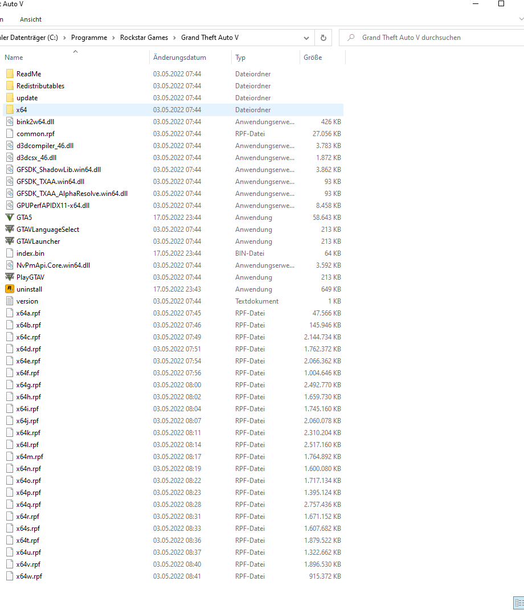
Task: Select the x64b.rpf file name
Action: tap(28, 325)
